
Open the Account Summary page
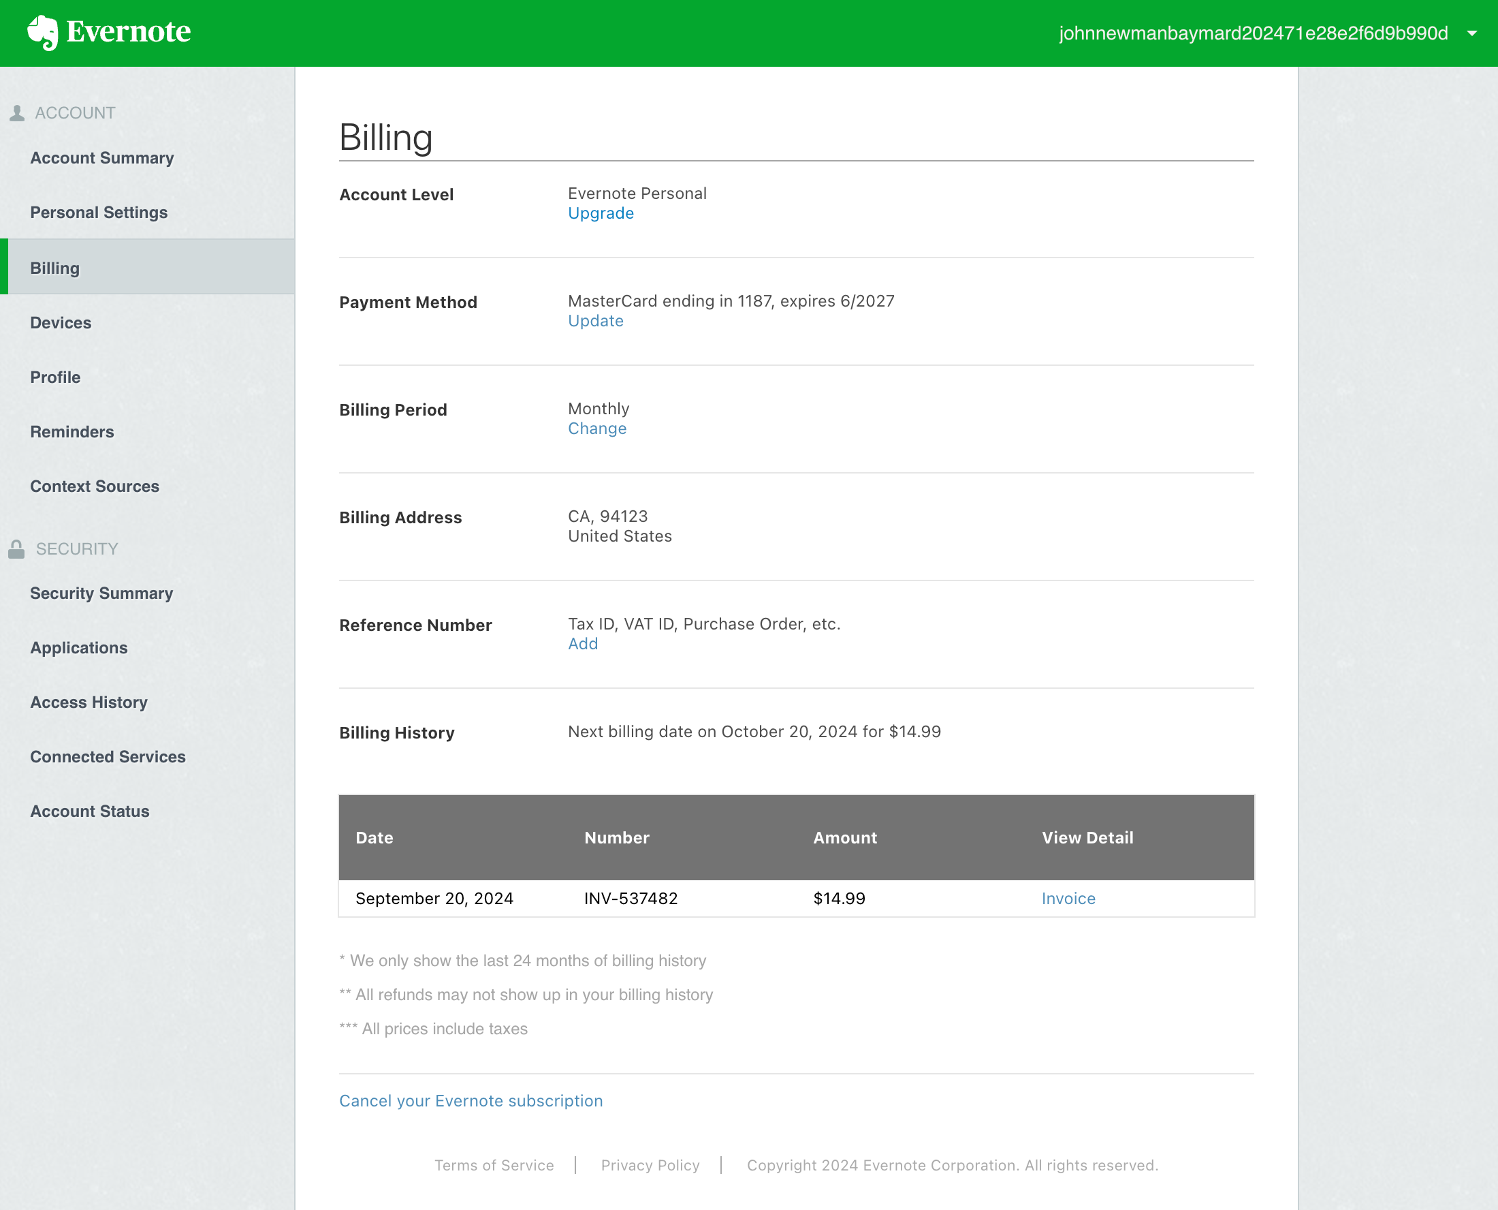[x=101, y=157]
